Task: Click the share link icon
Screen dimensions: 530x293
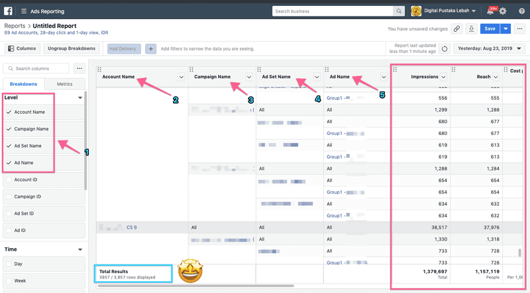Action: 456,29
